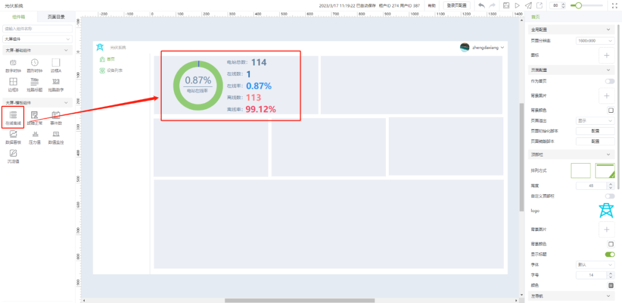Click 配置 for 页面初始化脚本
The height and width of the screenshot is (303, 622).
[x=595, y=131]
